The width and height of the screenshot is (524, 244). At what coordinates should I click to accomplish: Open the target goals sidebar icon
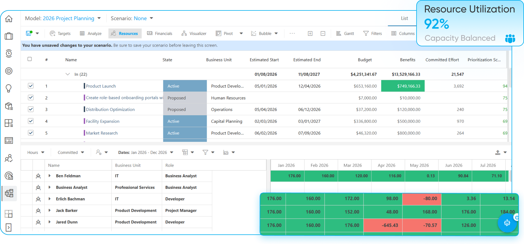[x=9, y=71]
